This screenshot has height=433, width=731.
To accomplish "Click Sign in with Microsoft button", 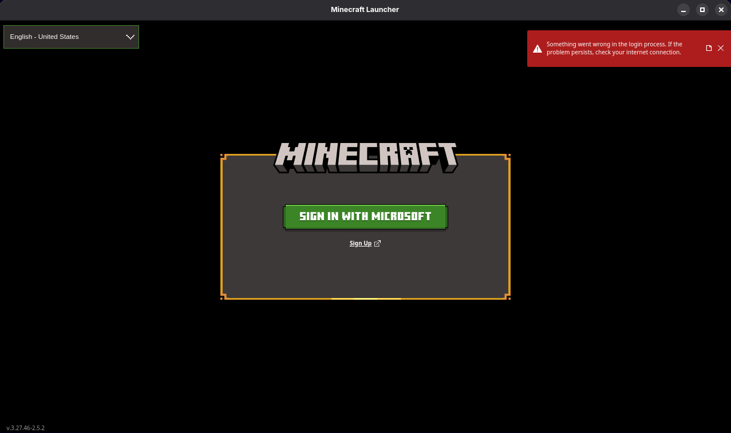I will click(x=365, y=217).
